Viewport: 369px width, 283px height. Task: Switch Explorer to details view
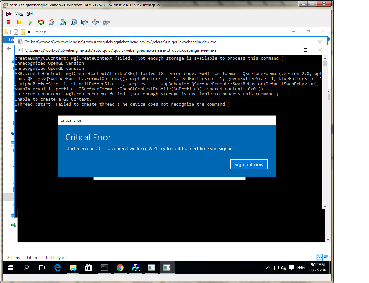tap(319, 257)
